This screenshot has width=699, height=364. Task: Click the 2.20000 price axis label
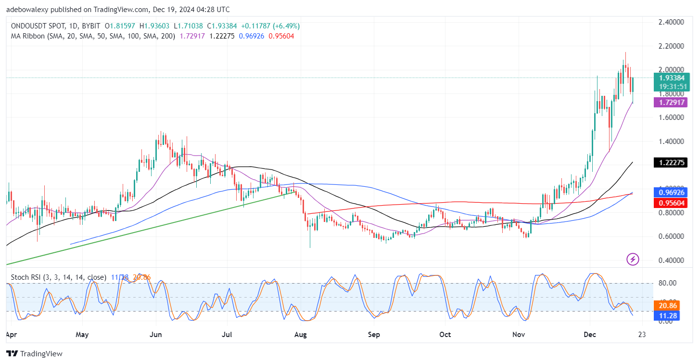671,46
